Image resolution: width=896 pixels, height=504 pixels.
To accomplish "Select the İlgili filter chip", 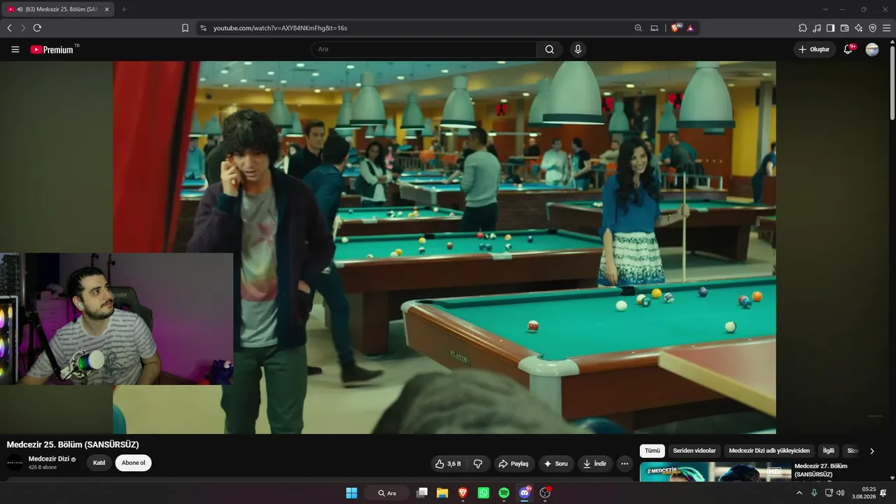I will 829,451.
